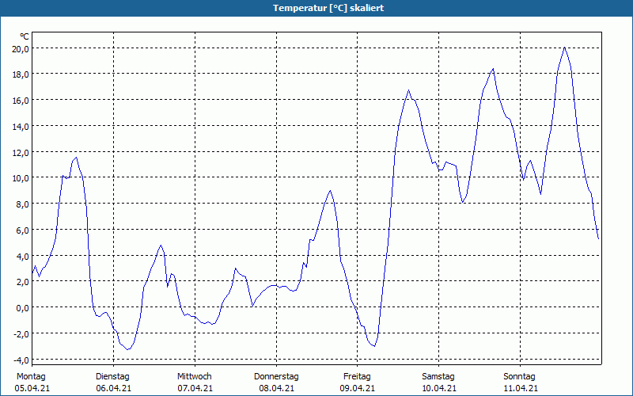Select the Sonntag 11.04.21 date label
Image resolution: width=633 pixels, height=396 pixels.
click(520, 383)
